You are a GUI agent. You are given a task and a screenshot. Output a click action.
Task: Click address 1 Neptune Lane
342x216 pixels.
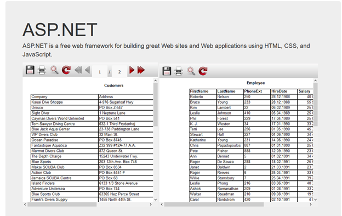(x=126, y=113)
